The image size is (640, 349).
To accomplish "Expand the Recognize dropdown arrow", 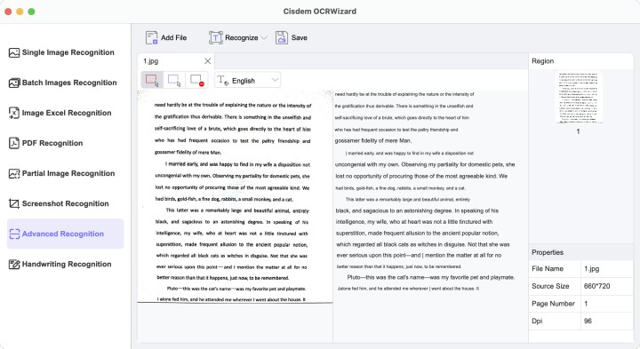I will point(264,38).
